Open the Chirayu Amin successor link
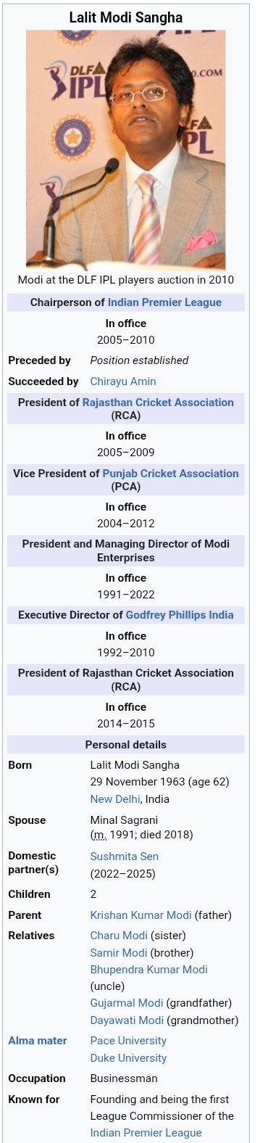Screen dimensions: 268x1143 tap(123, 381)
